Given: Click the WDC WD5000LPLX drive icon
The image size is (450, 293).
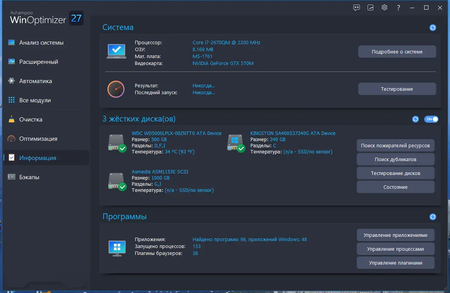Looking at the screenshot, I should pos(117,143).
